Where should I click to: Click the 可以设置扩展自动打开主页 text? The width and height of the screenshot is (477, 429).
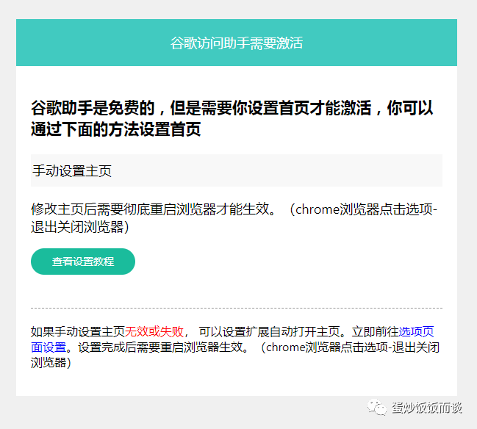pyautogui.click(x=269, y=331)
